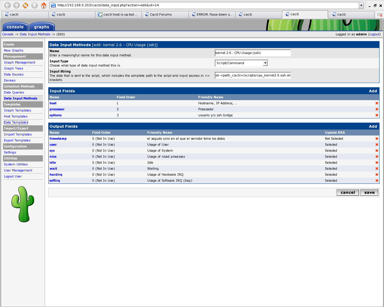Open Host Templates in sidebar
This screenshot has width=384, height=307.
click(x=16, y=116)
